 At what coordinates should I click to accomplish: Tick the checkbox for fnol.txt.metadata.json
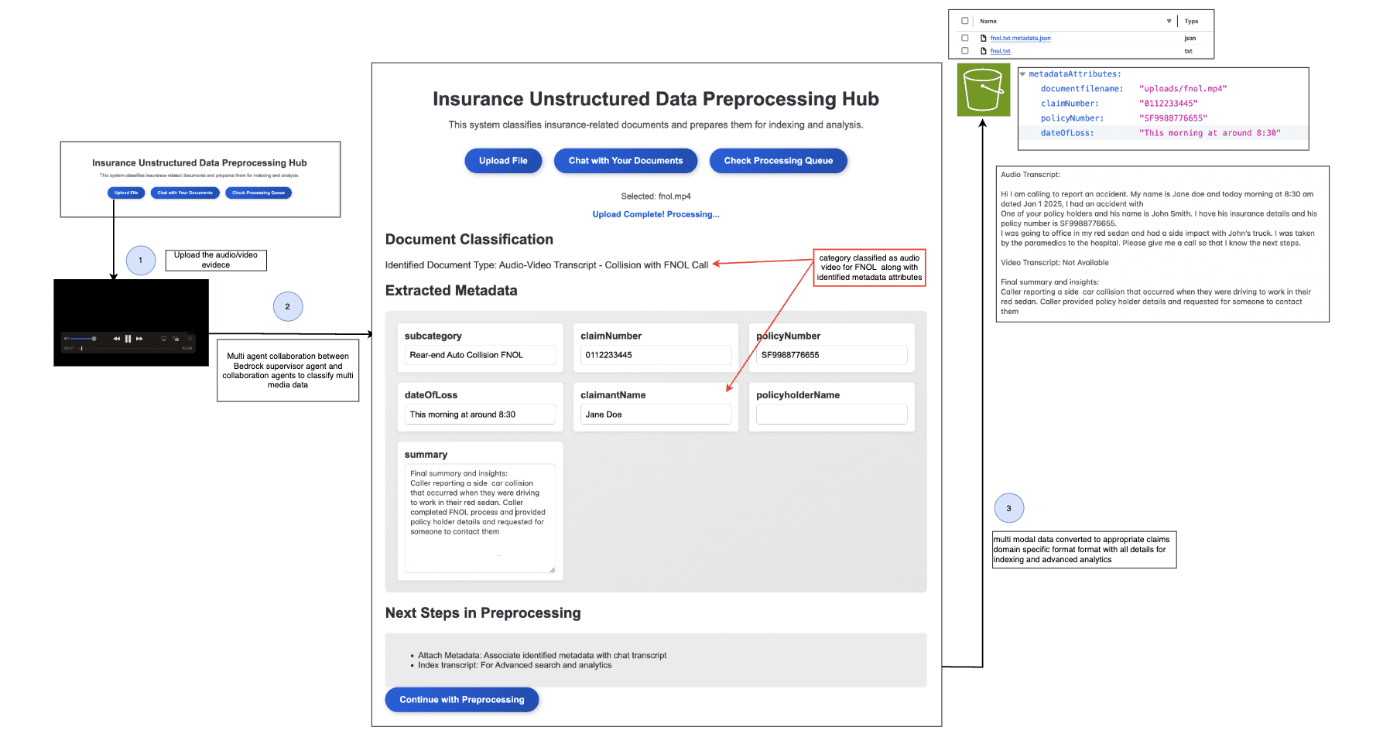click(965, 38)
